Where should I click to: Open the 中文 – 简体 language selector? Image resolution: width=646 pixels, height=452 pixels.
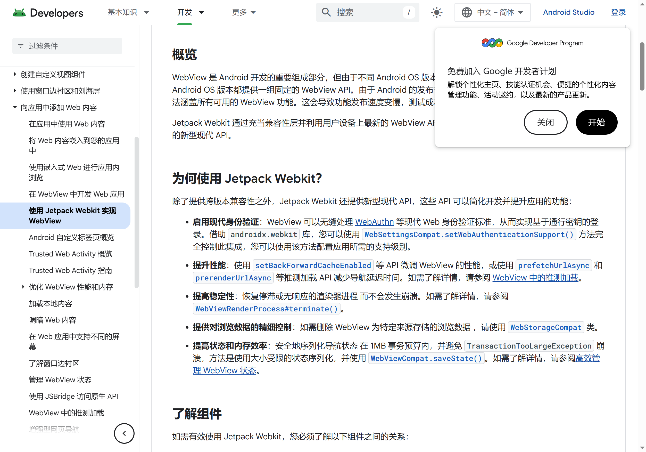(x=492, y=12)
